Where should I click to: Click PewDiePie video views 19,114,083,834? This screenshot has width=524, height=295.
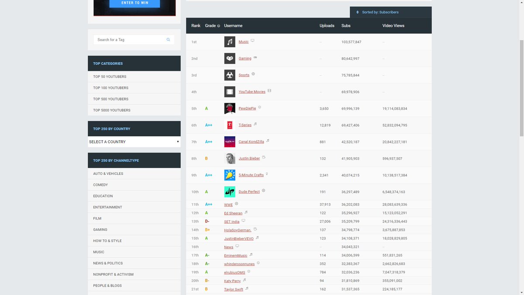pyautogui.click(x=395, y=108)
